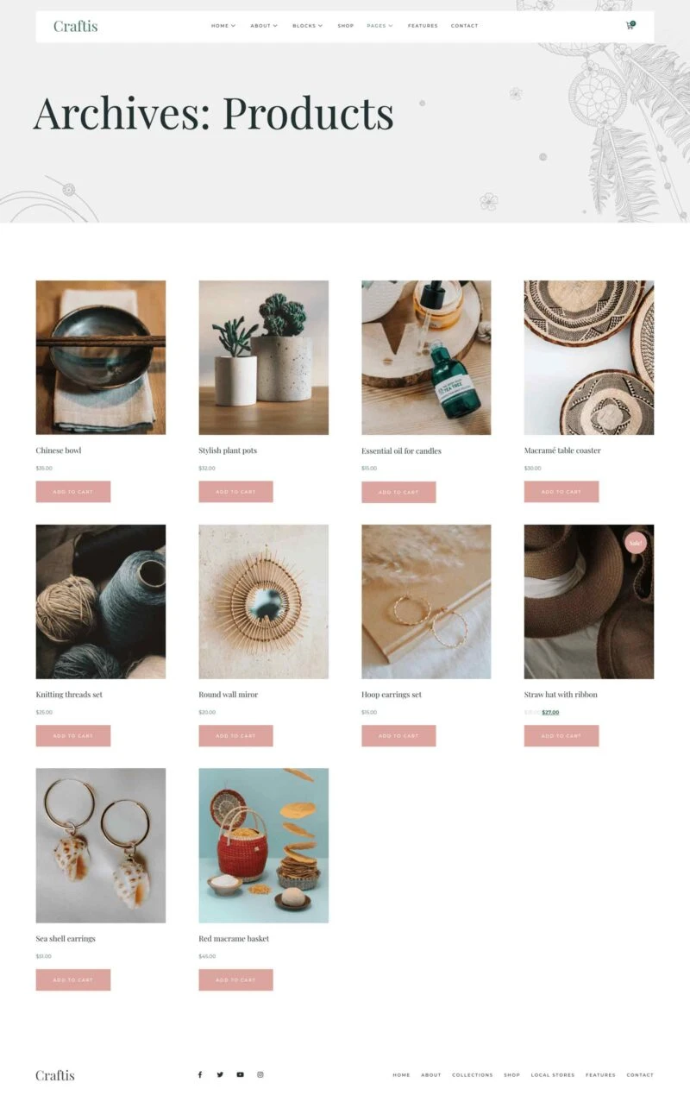Add Chinese bowl to cart

73,492
